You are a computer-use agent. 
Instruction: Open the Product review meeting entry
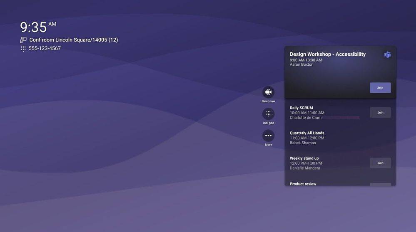coord(303,184)
